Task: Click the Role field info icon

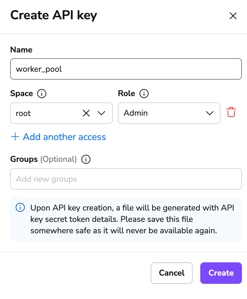Action: click(144, 94)
